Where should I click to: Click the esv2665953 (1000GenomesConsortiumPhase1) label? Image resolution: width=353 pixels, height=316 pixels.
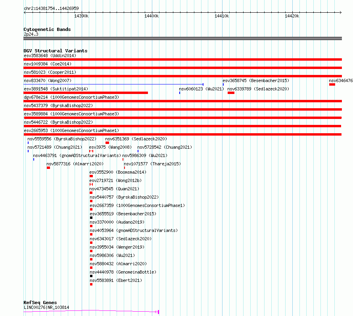(71, 130)
